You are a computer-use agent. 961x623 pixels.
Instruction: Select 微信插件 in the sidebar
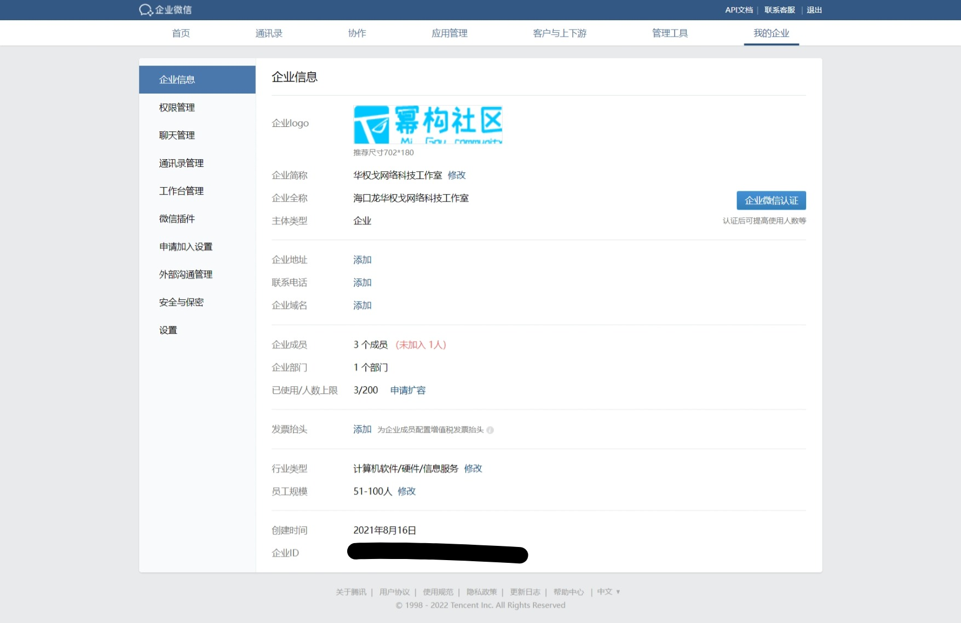(x=197, y=219)
